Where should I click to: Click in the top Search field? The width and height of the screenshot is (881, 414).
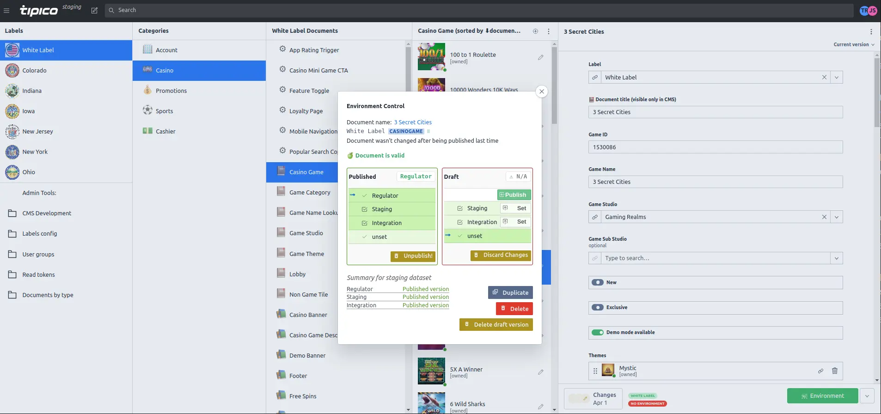[x=479, y=10]
